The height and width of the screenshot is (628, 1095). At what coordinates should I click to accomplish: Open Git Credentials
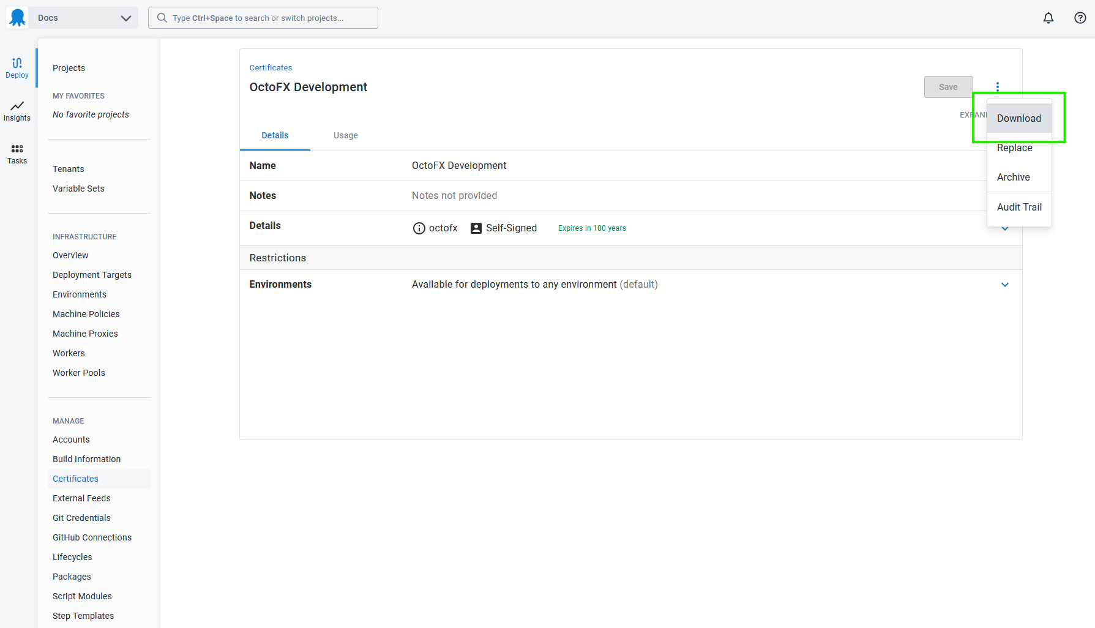click(x=81, y=518)
